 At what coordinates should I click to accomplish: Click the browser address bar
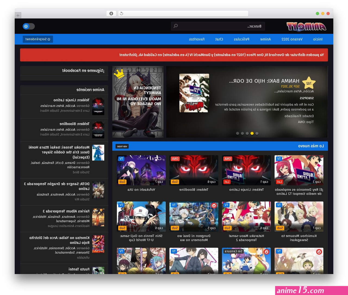click(x=183, y=13)
